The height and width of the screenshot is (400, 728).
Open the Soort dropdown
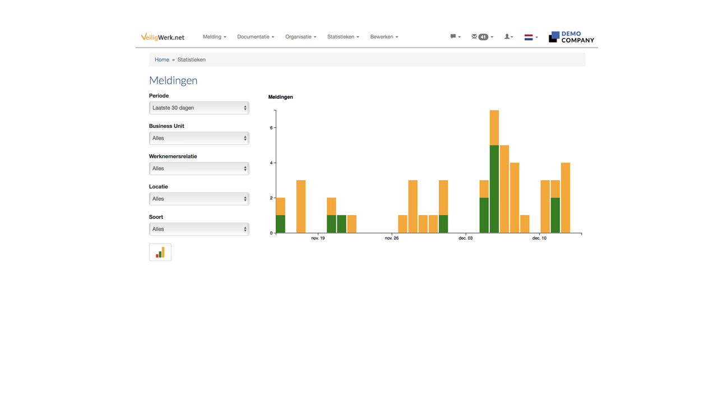click(x=199, y=229)
